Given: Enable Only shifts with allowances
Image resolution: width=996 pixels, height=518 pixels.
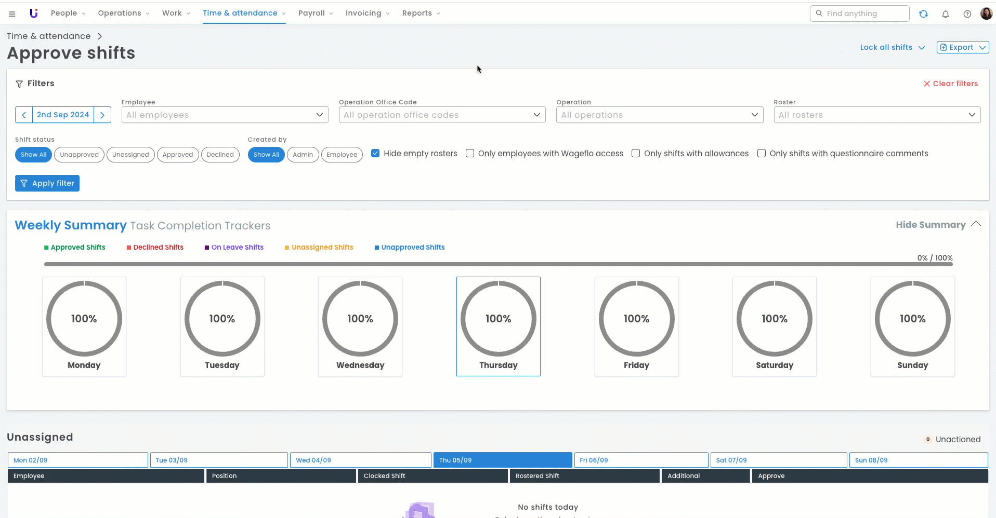Looking at the screenshot, I should tap(636, 153).
